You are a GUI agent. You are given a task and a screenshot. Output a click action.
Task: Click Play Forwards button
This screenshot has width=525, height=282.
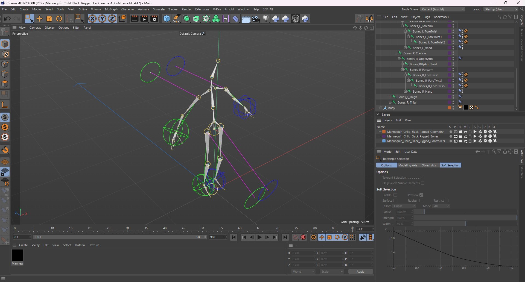[259, 237]
